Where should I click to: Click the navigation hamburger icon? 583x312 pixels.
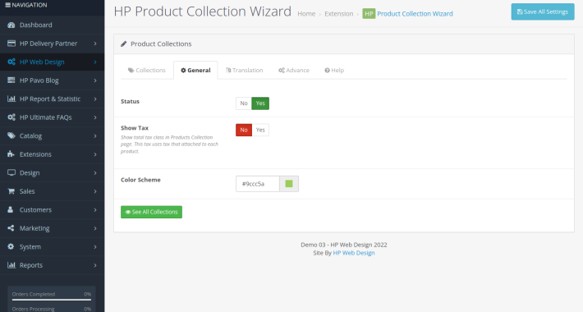(7, 5)
